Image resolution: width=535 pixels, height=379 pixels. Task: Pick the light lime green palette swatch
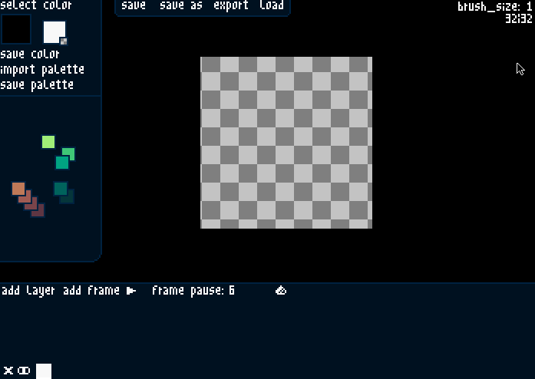pyautogui.click(x=48, y=142)
